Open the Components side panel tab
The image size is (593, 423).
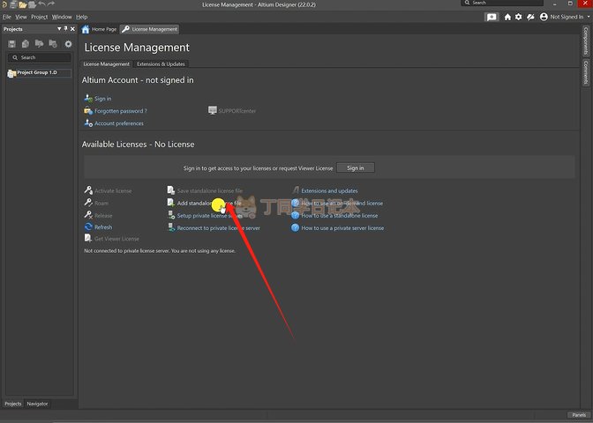586,41
